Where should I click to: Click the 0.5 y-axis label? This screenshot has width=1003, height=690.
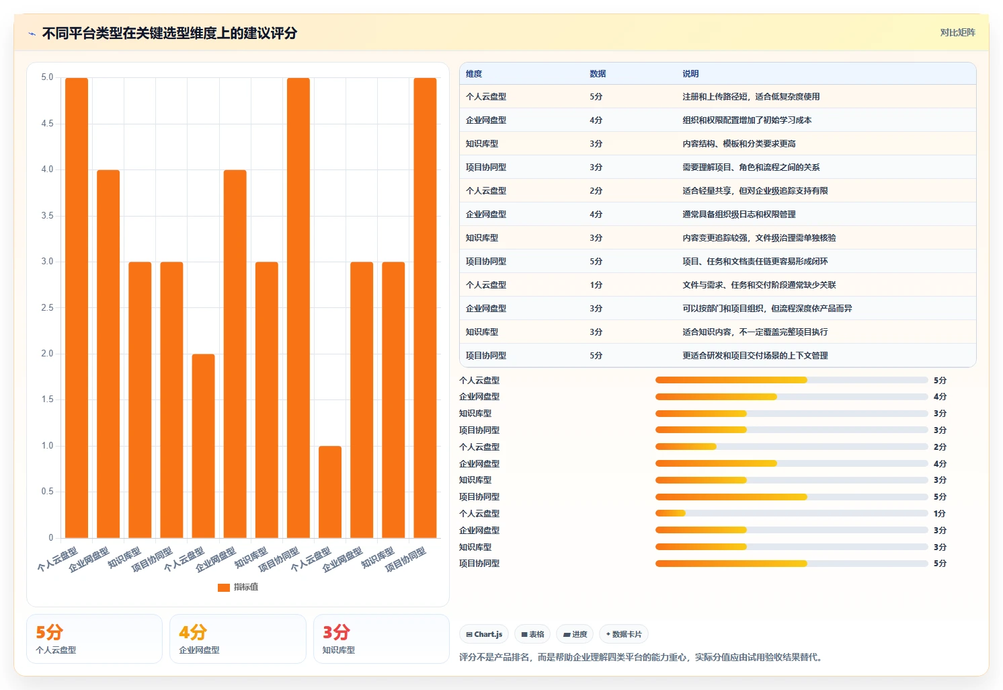click(x=47, y=492)
